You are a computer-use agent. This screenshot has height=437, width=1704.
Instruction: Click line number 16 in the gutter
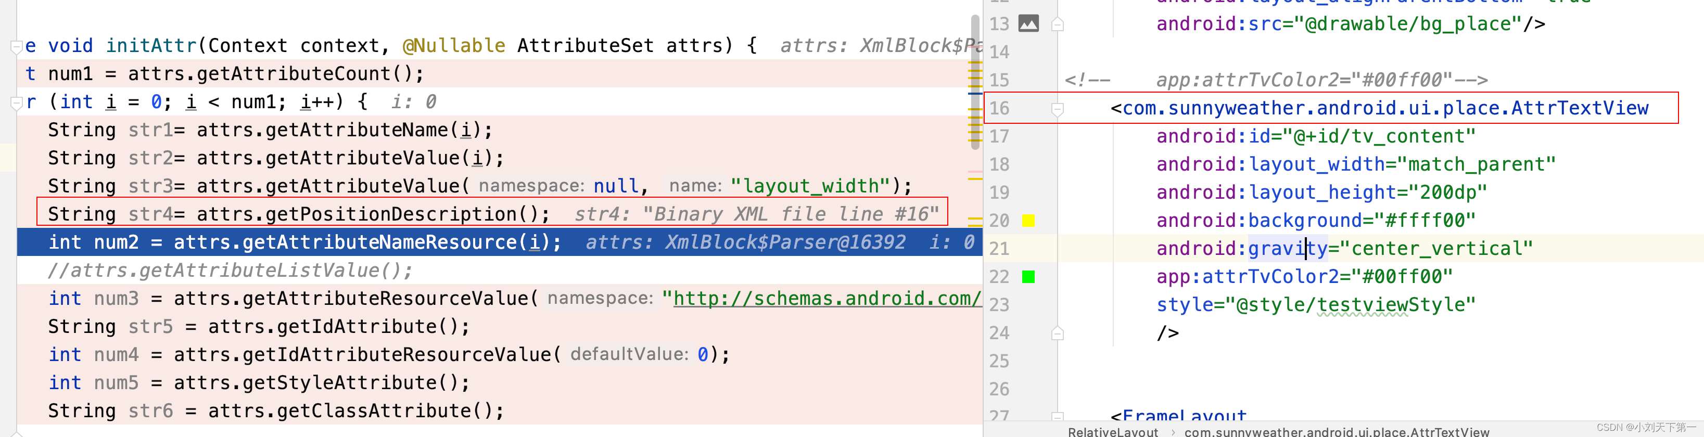coord(999,108)
